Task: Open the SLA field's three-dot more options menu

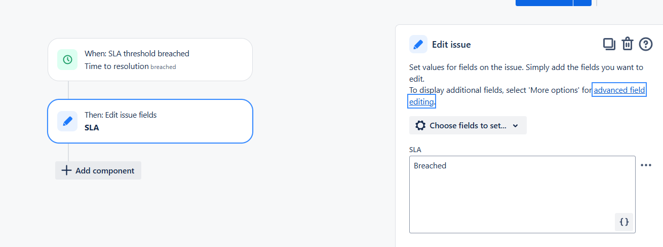Action: [x=646, y=165]
